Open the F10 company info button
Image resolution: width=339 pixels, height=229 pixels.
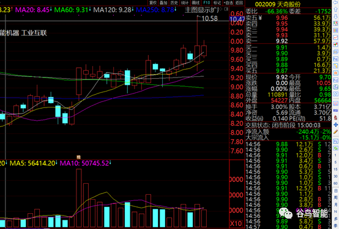pyautogui.click(x=207, y=2)
